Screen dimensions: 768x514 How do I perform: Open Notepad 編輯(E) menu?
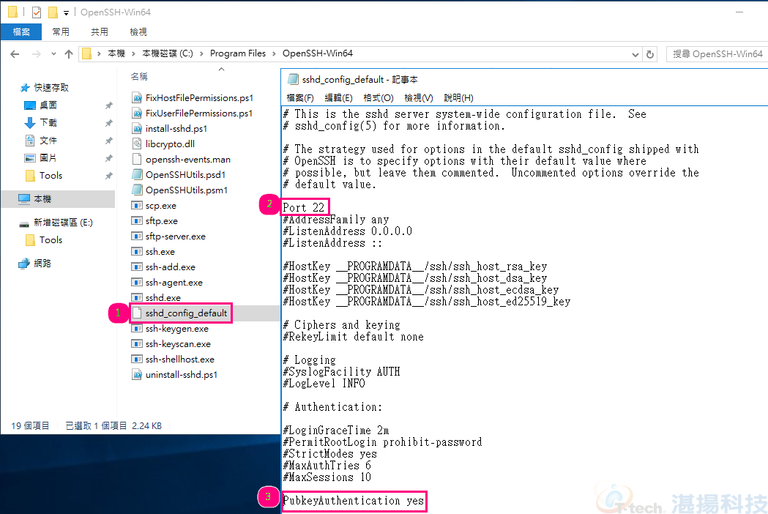coord(338,98)
